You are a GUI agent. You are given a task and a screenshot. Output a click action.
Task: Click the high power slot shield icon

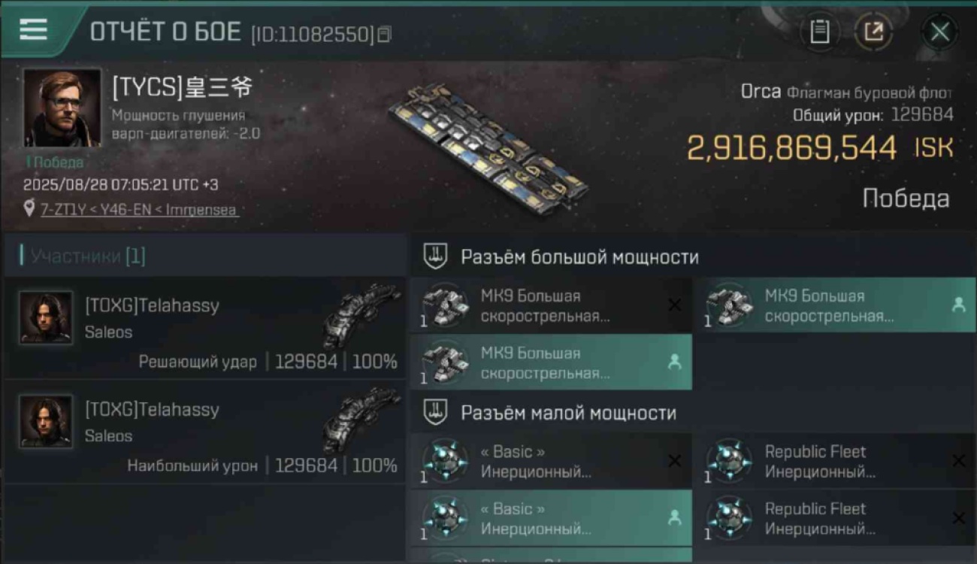coord(434,256)
